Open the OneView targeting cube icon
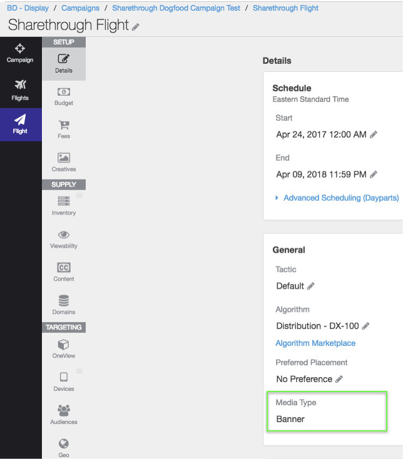This screenshot has width=403, height=459. point(64,344)
